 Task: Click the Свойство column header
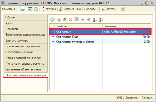(x=79, y=26)
